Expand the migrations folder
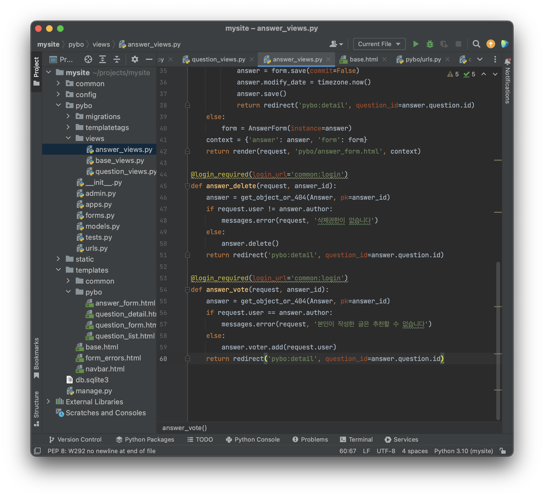Viewport: 544px width, 497px height. [x=68, y=116]
